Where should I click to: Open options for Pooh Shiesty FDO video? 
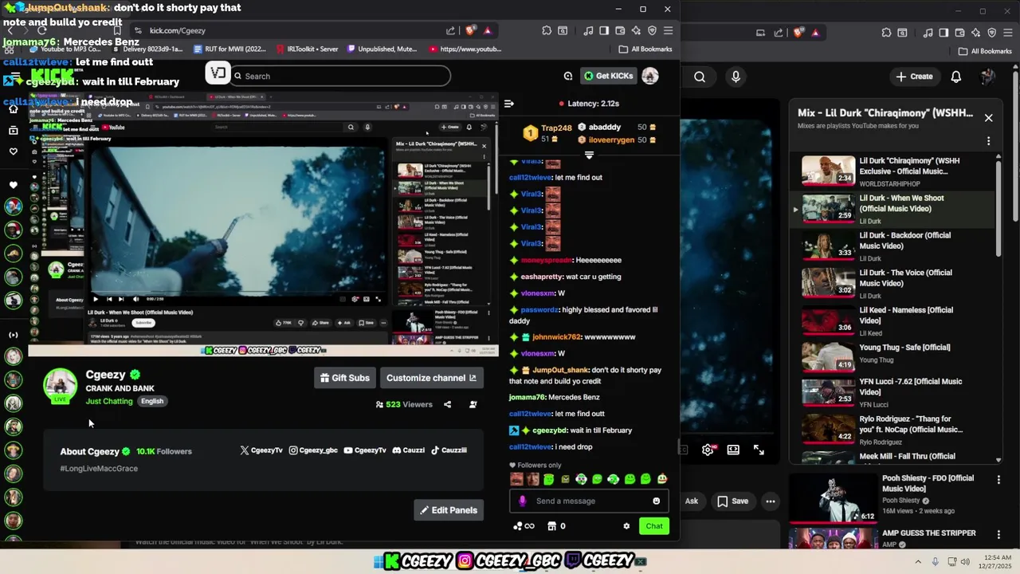click(x=998, y=480)
